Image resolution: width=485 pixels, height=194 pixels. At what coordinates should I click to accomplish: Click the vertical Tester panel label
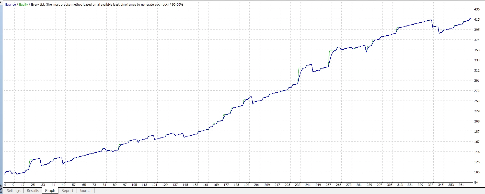pyautogui.click(x=1, y=189)
